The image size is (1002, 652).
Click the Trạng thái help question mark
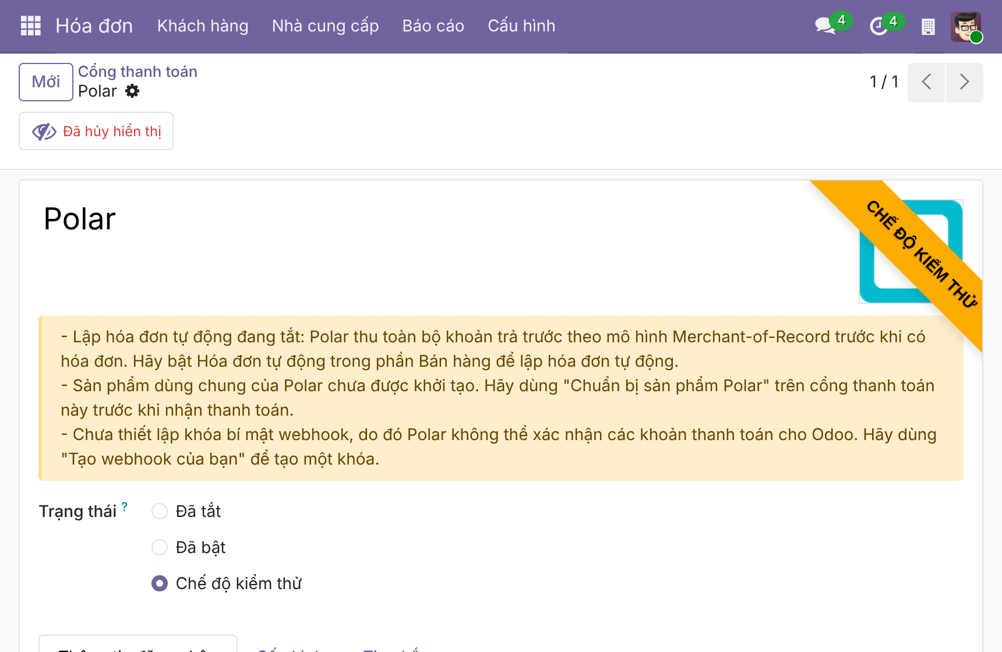[x=125, y=506]
